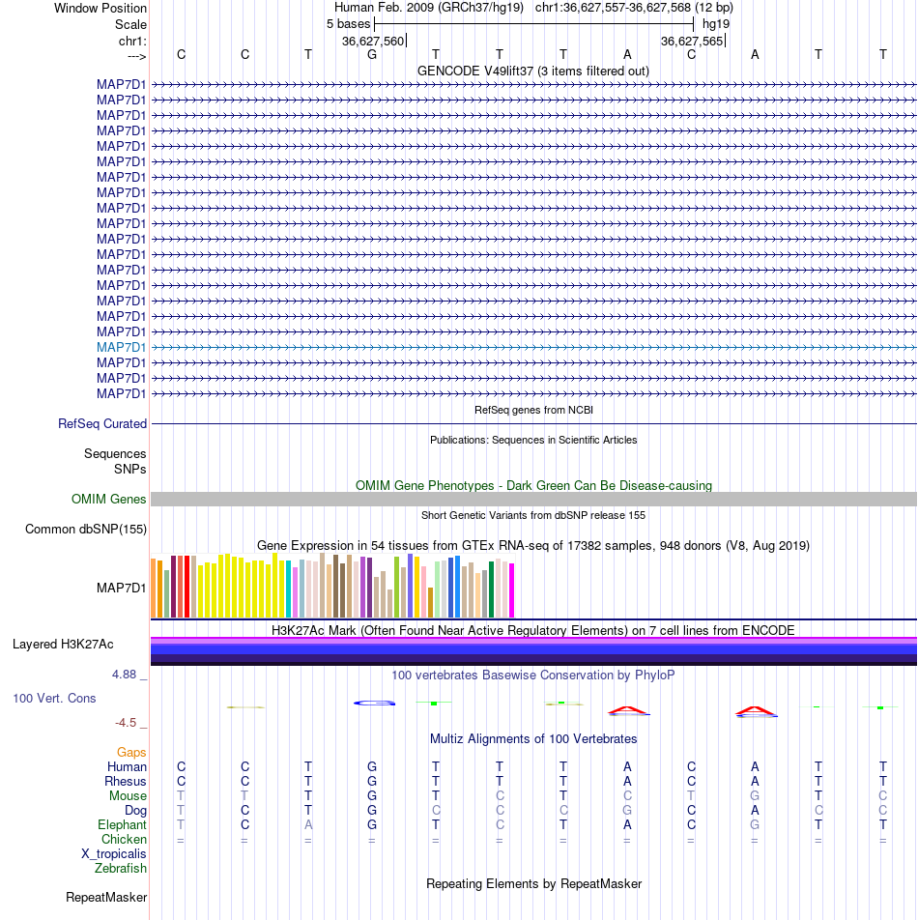Viewport: 918px width, 920px height.
Task: Click the --> strand direction arrow label
Action: (x=136, y=56)
